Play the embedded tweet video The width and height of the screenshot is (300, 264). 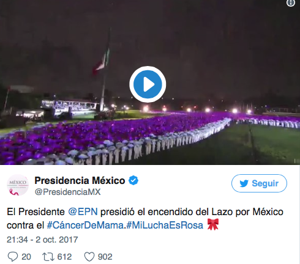coord(148,84)
